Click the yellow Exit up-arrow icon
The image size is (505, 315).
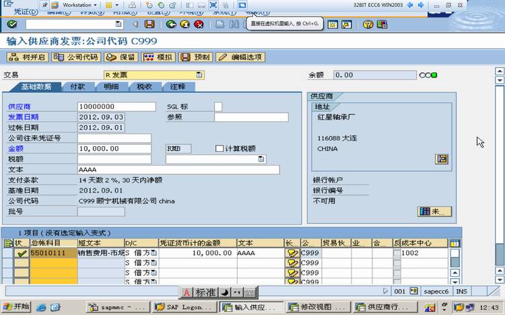[x=185, y=24]
